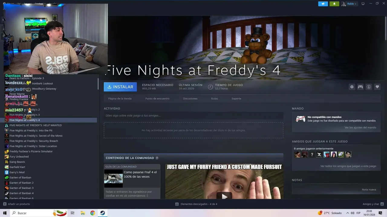Viewport: 387px width, 217px height.
Task: Play the furry friend fursuit video
Action: [x=224, y=197]
